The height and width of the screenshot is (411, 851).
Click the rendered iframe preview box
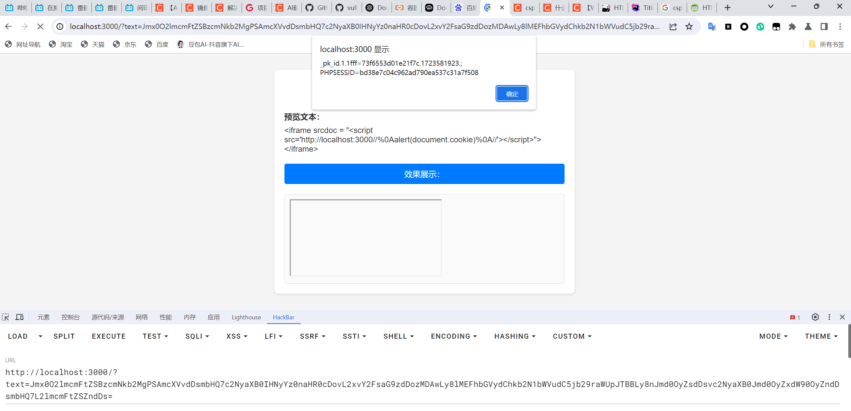366,238
